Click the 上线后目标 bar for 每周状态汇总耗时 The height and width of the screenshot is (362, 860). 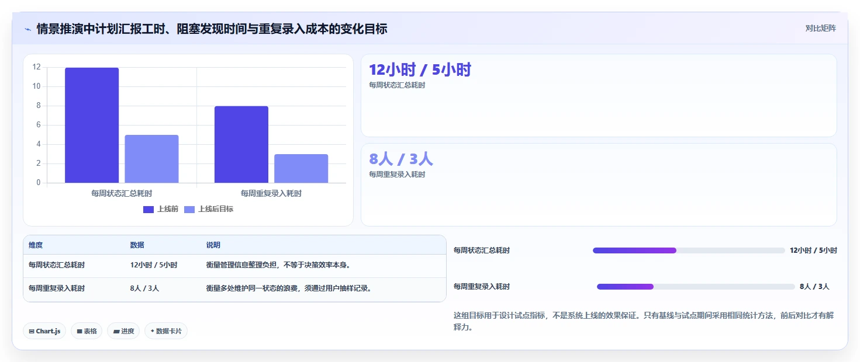tap(151, 159)
